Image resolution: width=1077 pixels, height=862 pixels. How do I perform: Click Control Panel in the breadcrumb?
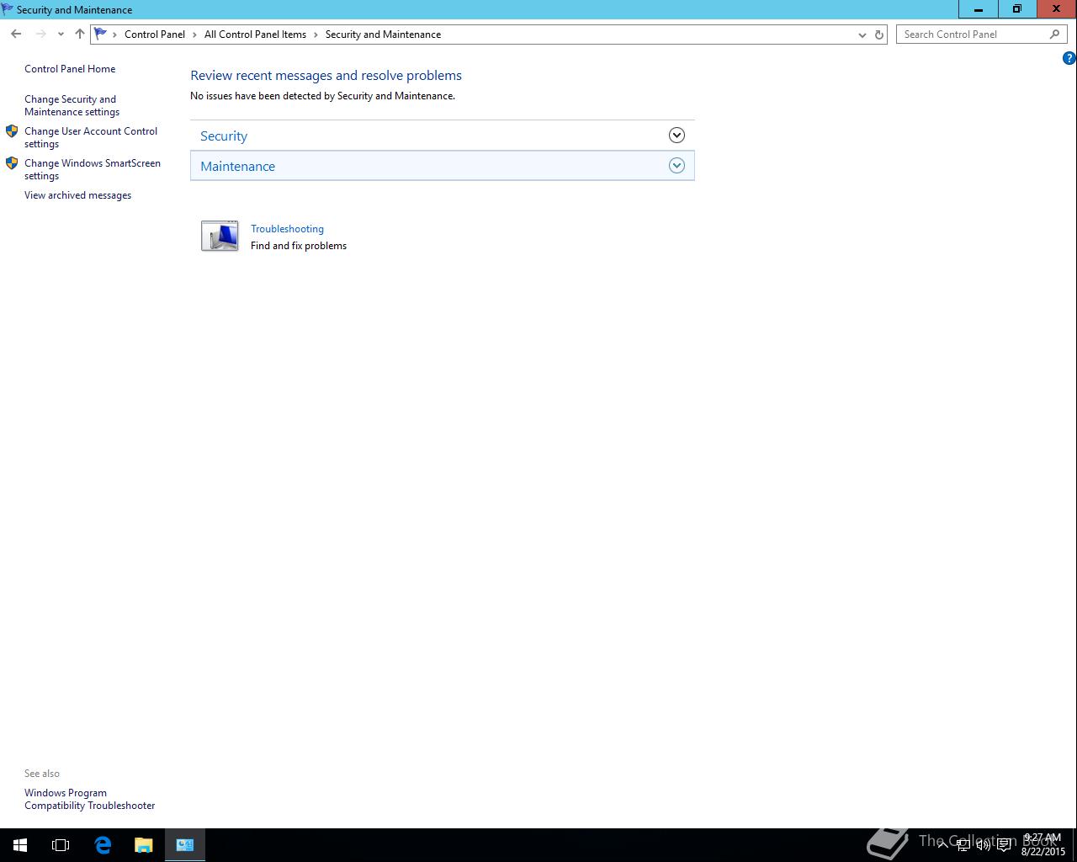pos(155,35)
